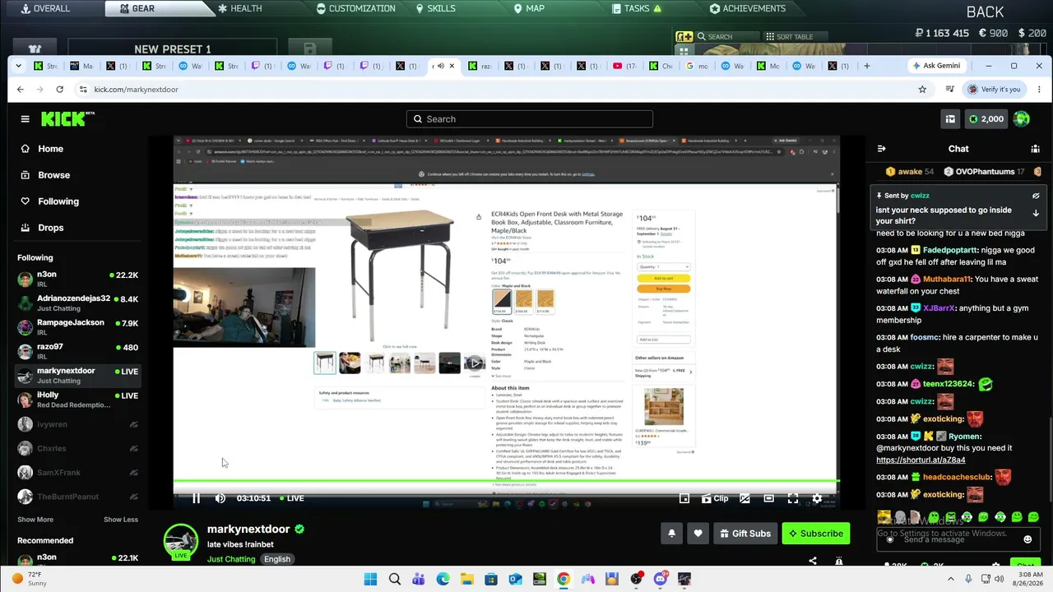Open razo97's channel in Following list

pyautogui.click(x=77, y=352)
